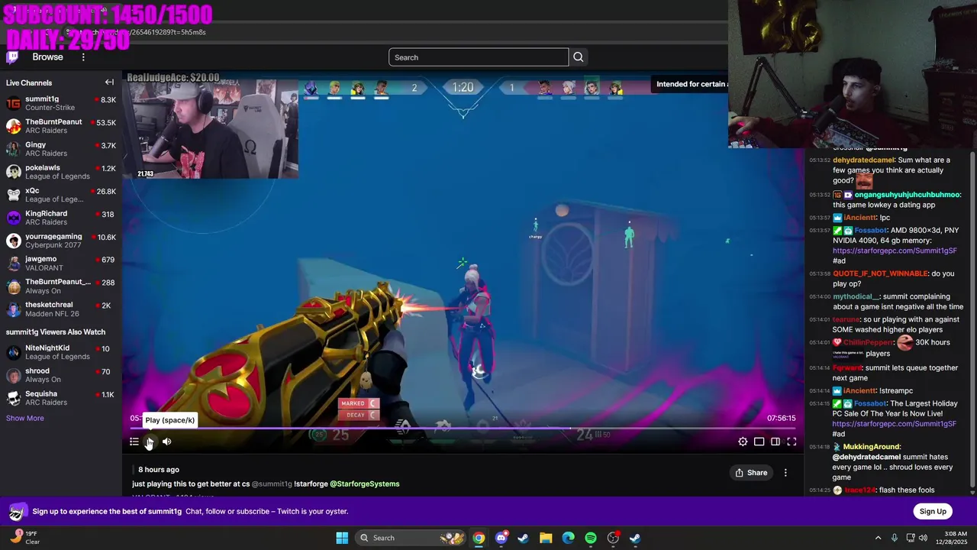This screenshot has width=977, height=550.
Task: Collapse the Live Channels sidebar
Action: [109, 82]
